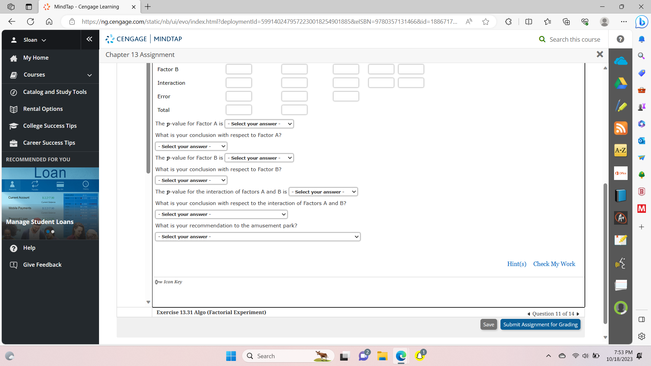Open the Factor A p-value dropdown

click(259, 124)
